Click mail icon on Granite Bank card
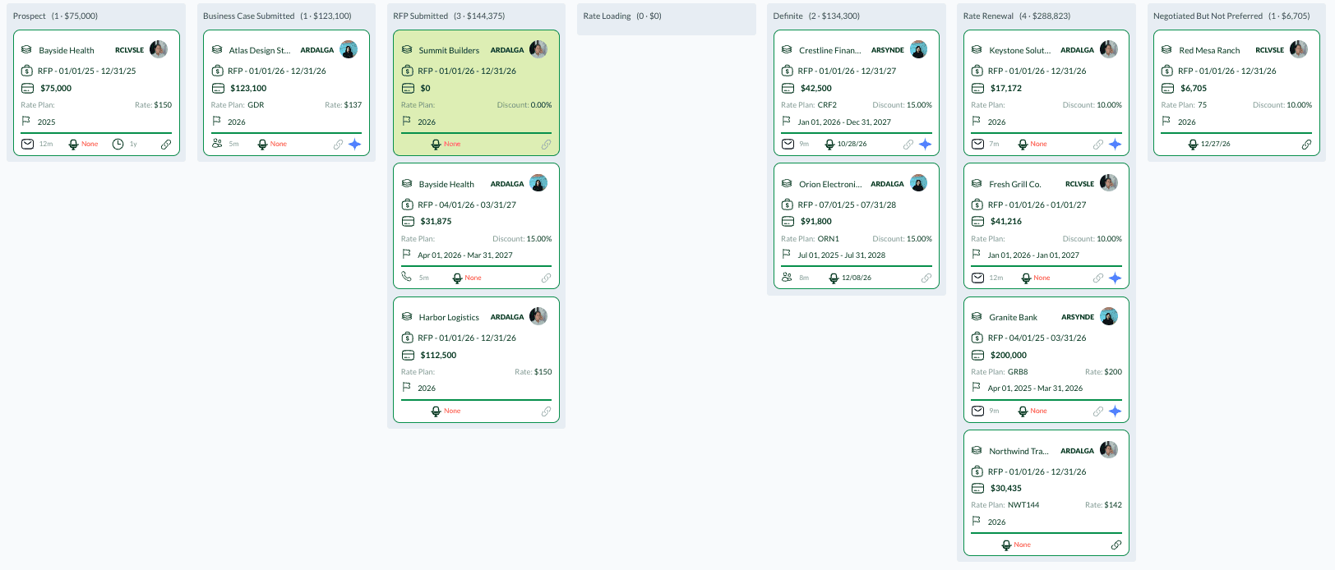 pyautogui.click(x=977, y=411)
